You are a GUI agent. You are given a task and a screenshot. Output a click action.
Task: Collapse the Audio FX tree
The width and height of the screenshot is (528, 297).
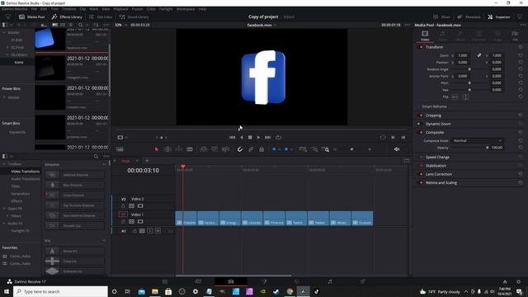coord(4,224)
